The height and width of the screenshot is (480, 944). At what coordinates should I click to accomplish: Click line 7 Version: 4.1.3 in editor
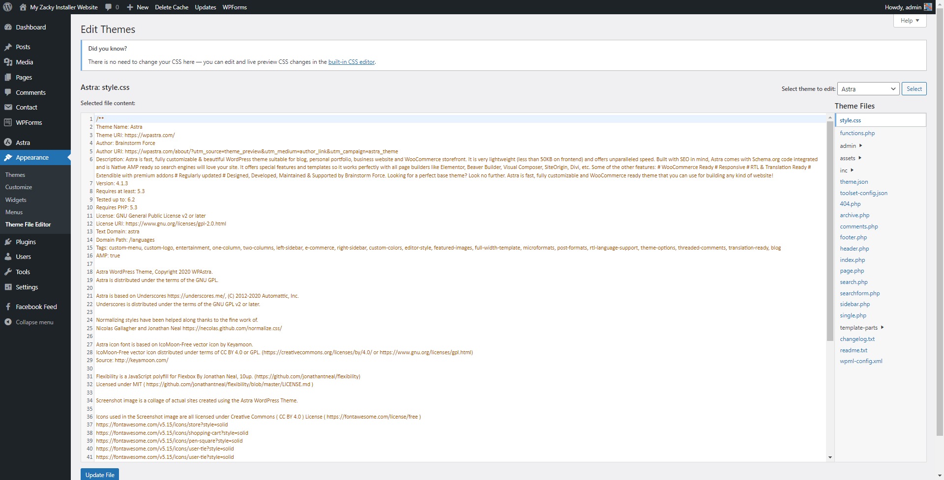coord(112,183)
